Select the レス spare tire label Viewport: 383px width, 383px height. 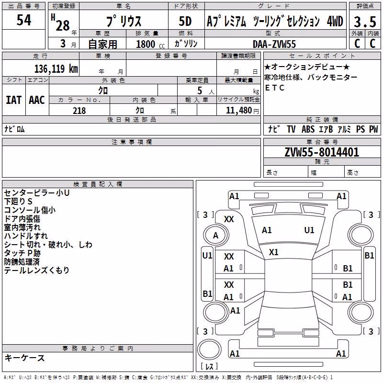coord(209,366)
